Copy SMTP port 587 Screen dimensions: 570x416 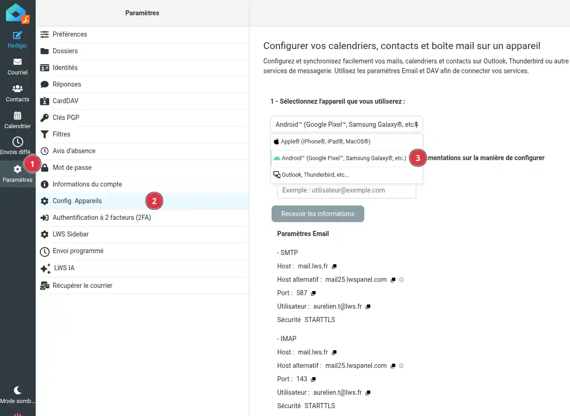tap(313, 293)
